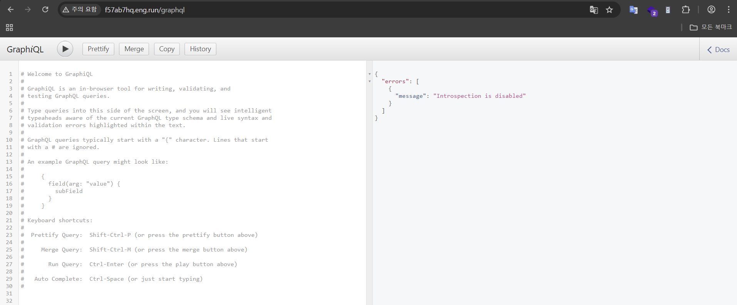Screen dimensions: 737x305
Task: Click the field(arg: "value") example line
Action: pos(70,184)
